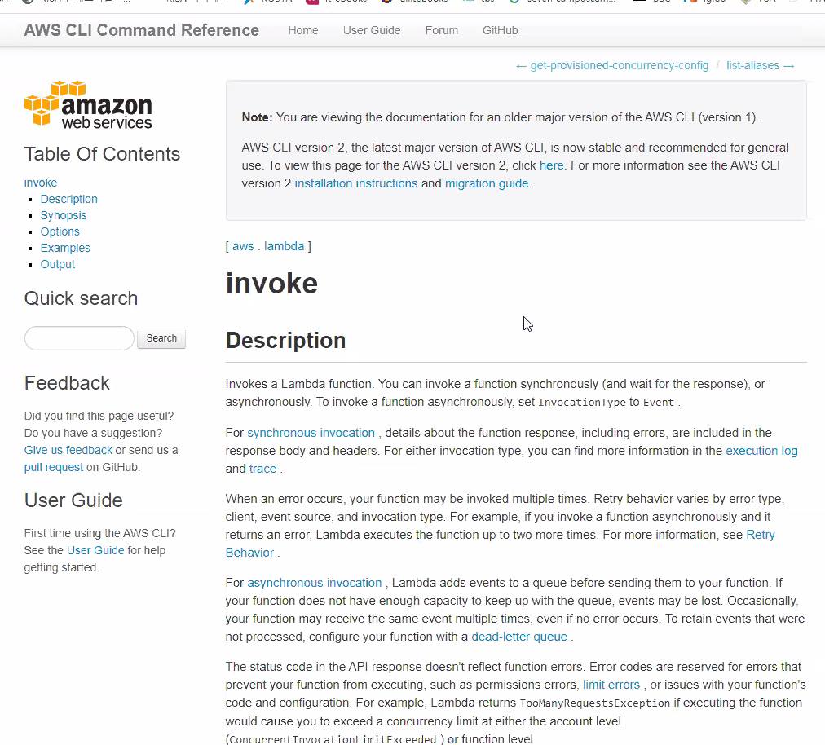Click the Description section heading

pos(285,341)
